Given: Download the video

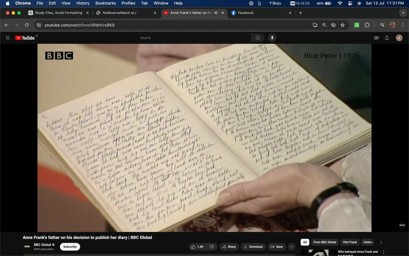Looking at the screenshot, I should 253,247.
